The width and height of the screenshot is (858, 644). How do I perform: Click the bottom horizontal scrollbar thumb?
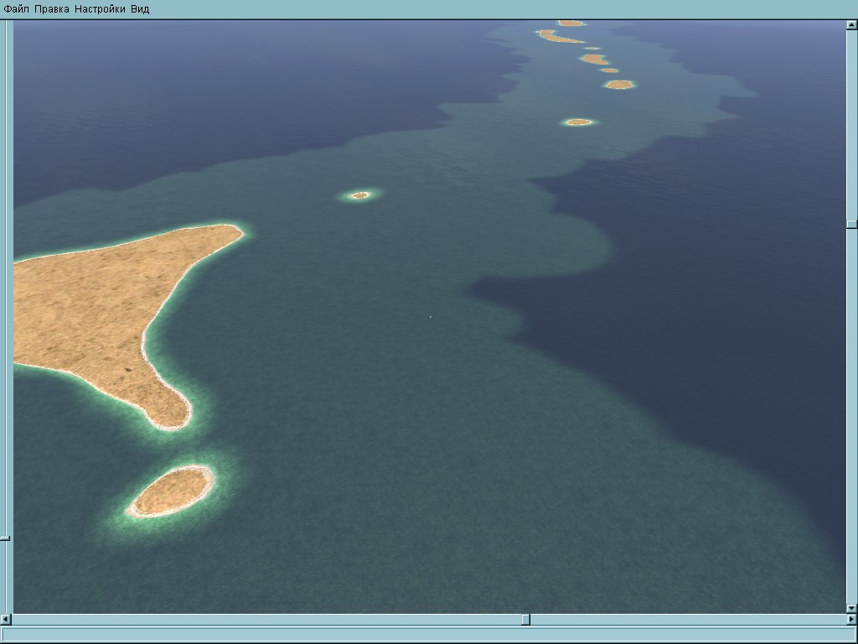pos(526,620)
